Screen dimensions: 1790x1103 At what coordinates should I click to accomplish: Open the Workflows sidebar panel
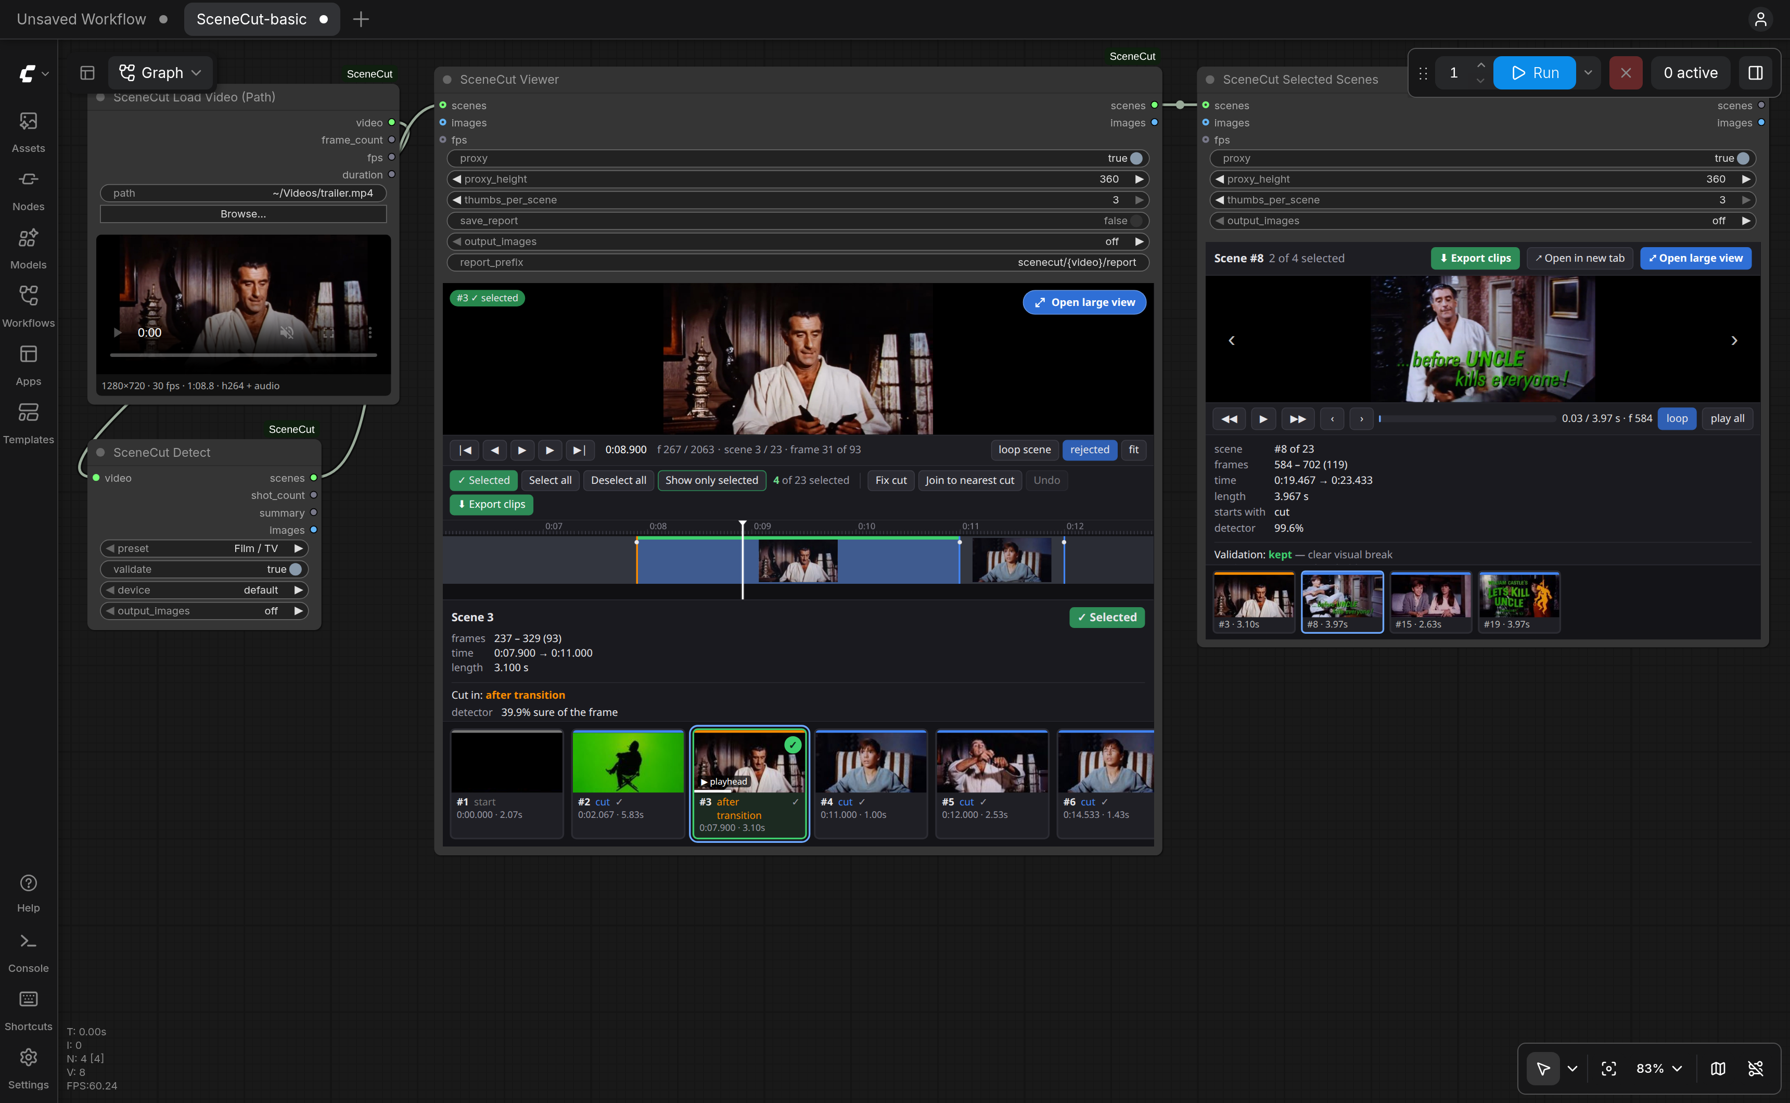pyautogui.click(x=29, y=307)
